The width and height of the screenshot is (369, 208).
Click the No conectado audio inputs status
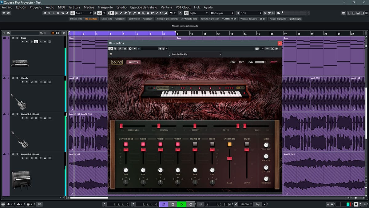[91, 19]
